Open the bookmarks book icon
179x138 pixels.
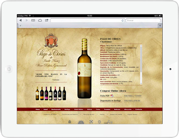click(x=33, y=20)
